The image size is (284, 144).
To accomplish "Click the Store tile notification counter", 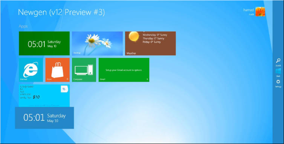I will click(x=67, y=79).
